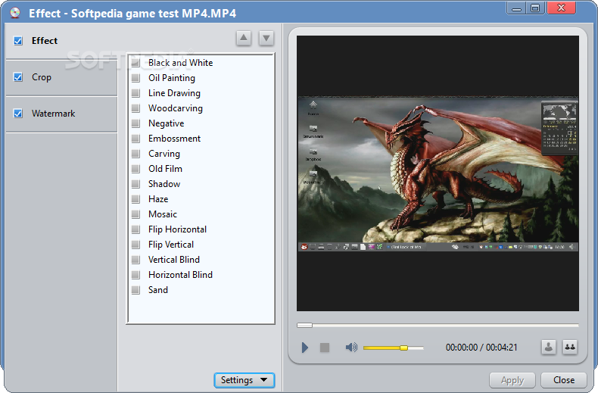
Task: Close the window with red X
Action: pos(561,8)
